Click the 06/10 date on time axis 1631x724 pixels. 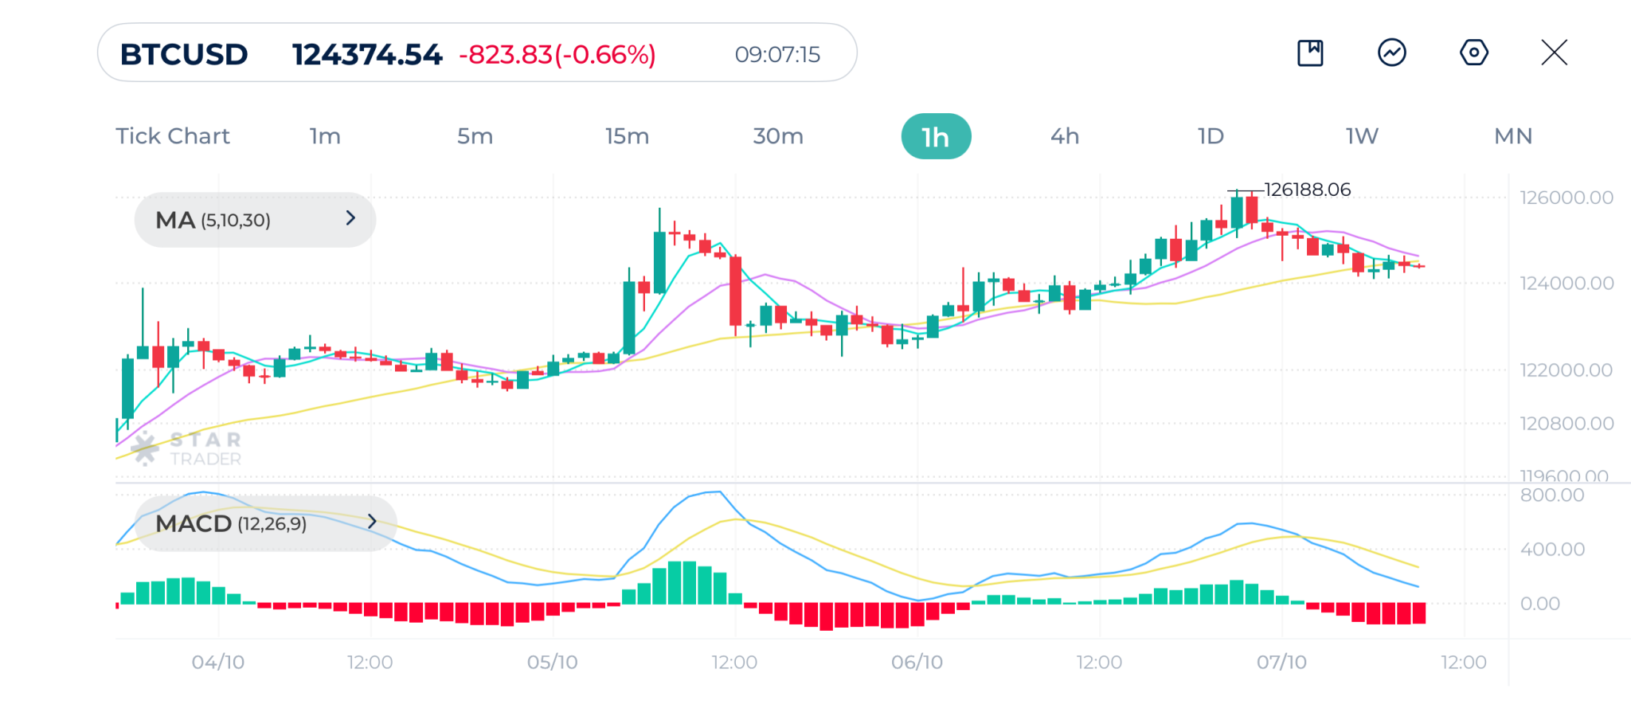(917, 662)
